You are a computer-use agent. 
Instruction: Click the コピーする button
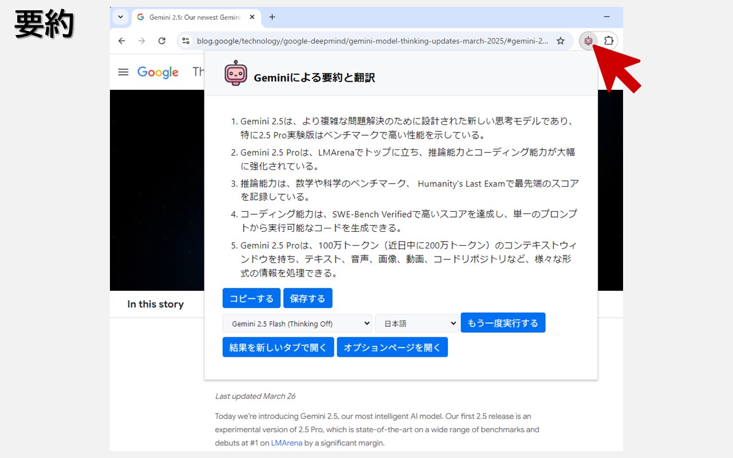251,298
